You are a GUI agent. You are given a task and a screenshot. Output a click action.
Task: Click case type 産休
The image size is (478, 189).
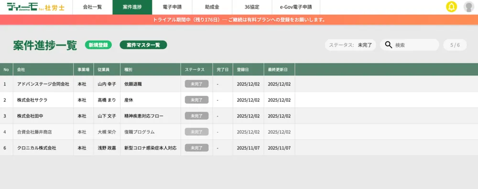point(129,100)
